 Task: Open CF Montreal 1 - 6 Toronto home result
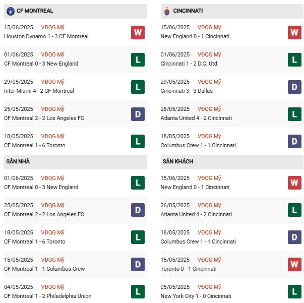click(34, 241)
